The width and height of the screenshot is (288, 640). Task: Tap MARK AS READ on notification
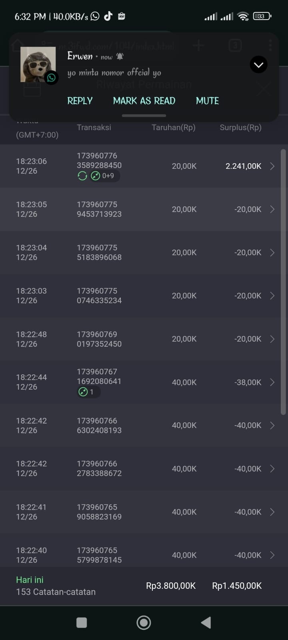pyautogui.click(x=144, y=101)
